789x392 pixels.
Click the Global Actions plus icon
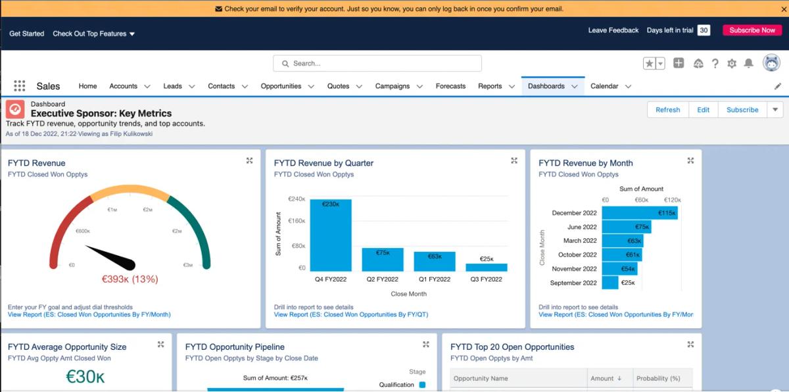(679, 63)
